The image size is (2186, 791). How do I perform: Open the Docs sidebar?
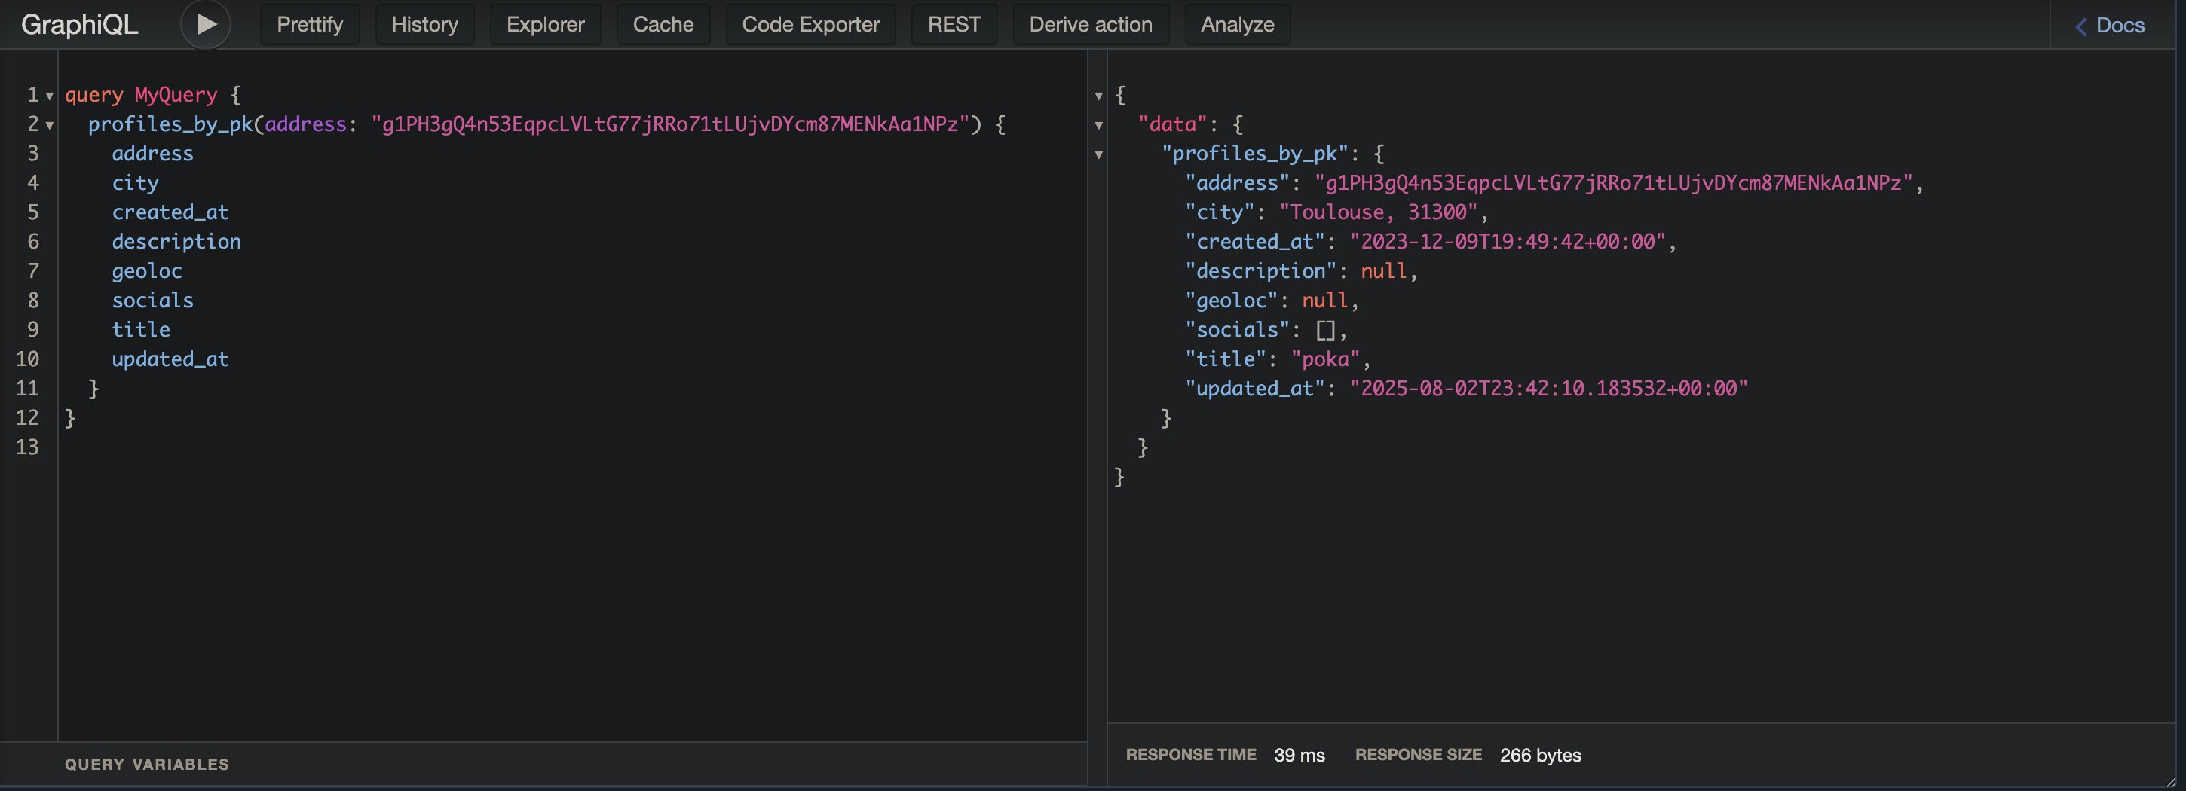[2111, 26]
